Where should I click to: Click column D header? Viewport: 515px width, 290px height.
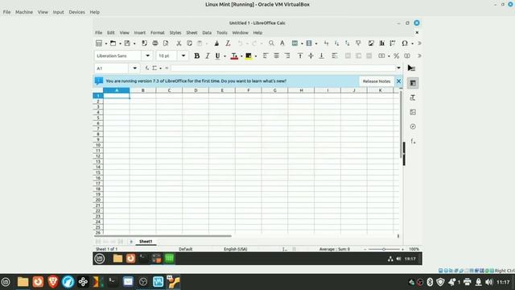point(196,90)
